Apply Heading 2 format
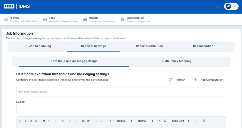This screenshot has height=128, width=242. 62,121
